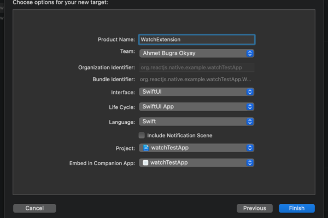
Task: Click the blue chevron beside SwiftUI App
Action: 250,107
